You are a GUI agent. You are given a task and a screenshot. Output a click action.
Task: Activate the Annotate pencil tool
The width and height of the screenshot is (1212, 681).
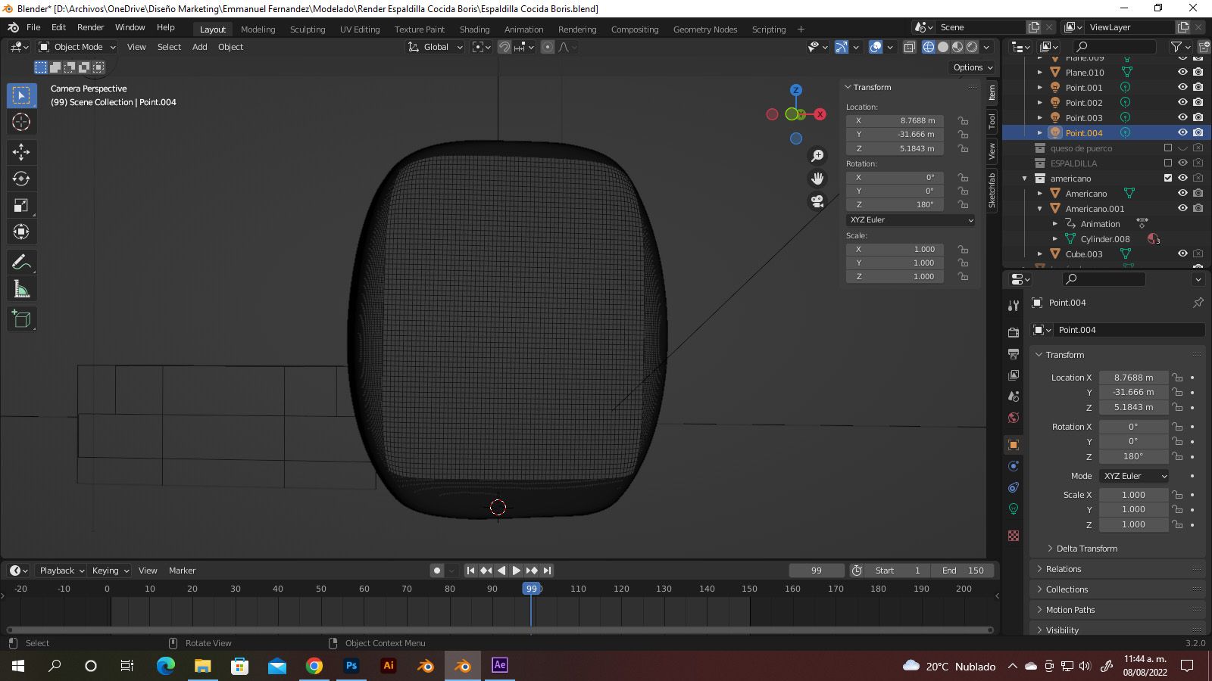(21, 262)
